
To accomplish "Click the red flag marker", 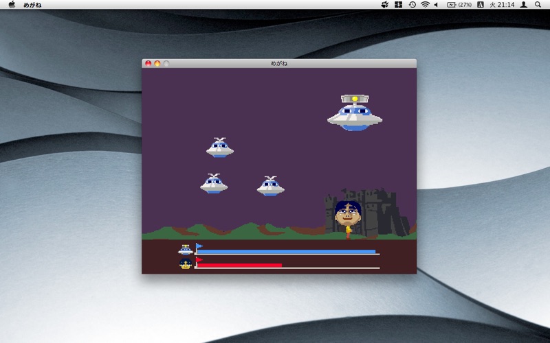I will point(199,259).
